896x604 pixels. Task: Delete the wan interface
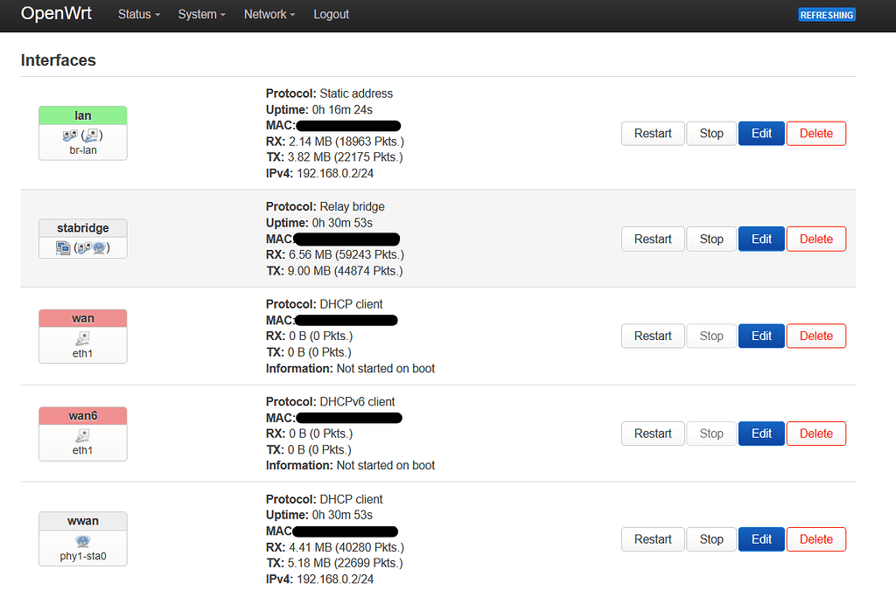(x=815, y=336)
